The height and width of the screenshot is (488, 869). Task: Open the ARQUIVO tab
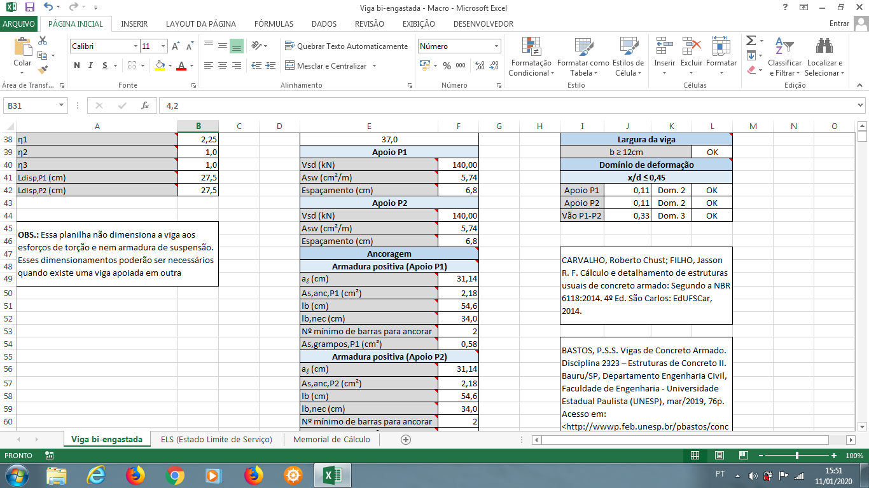click(x=19, y=24)
